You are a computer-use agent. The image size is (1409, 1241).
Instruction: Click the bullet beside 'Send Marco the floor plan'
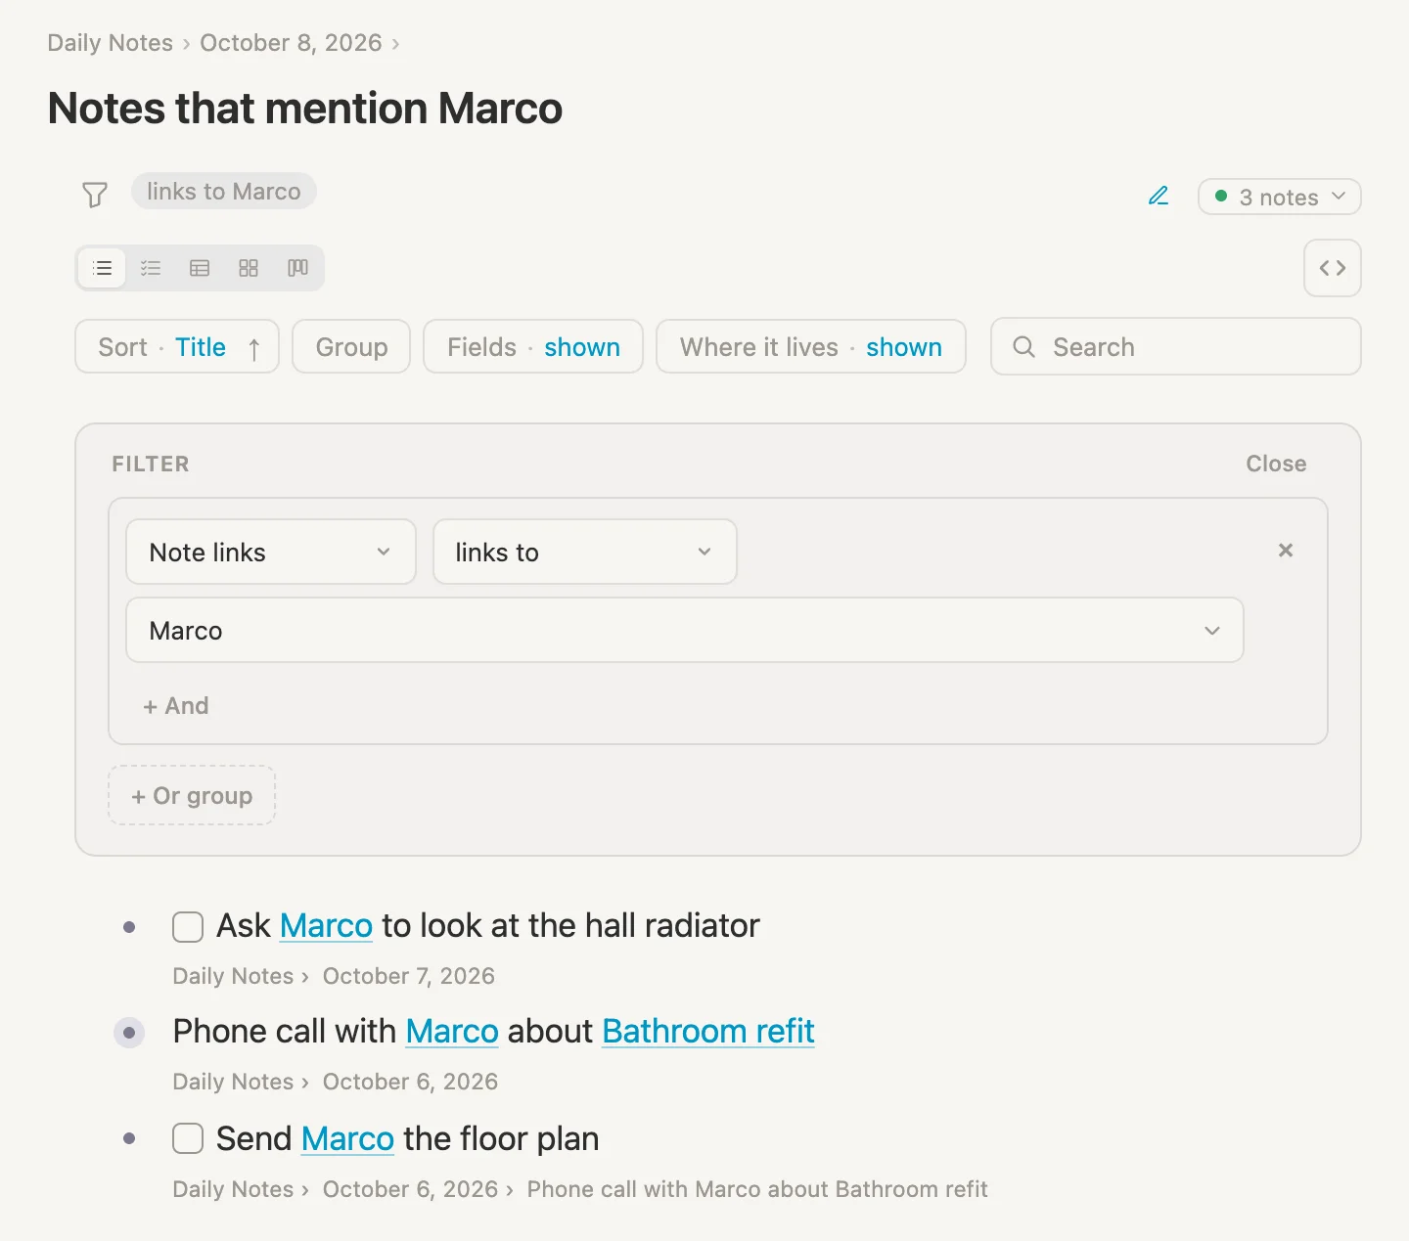[x=129, y=1138]
